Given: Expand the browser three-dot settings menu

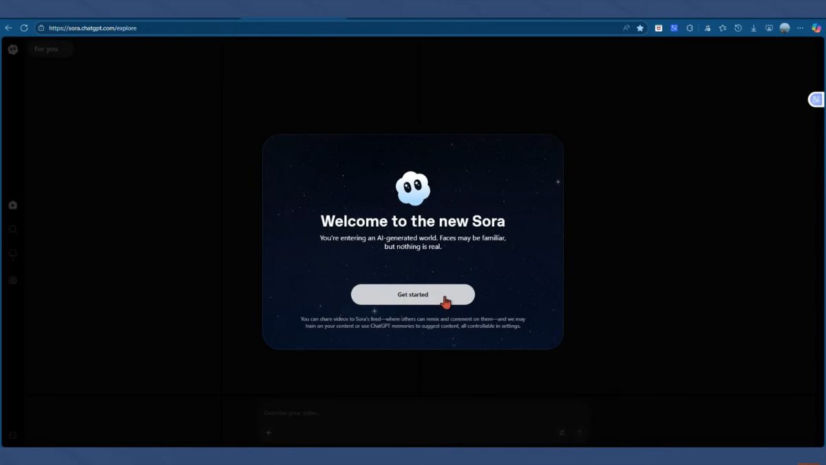Looking at the screenshot, I should point(800,28).
